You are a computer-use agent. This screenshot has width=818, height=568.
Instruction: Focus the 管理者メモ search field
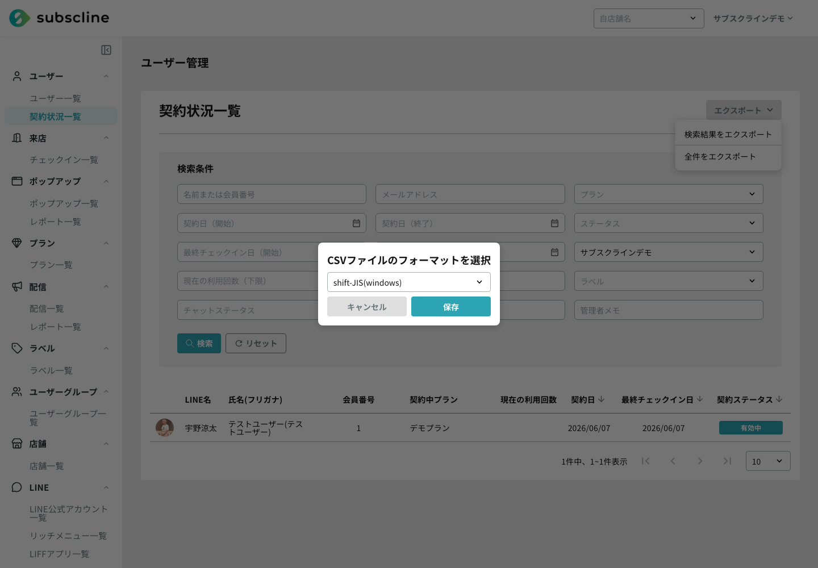point(669,310)
